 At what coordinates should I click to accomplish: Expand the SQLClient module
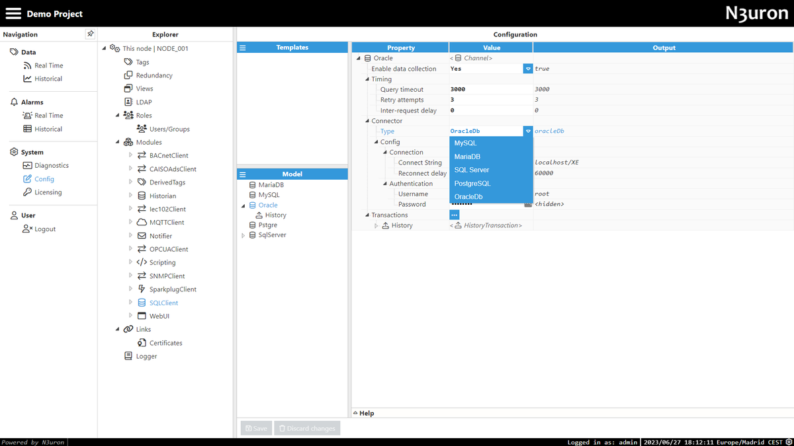(x=130, y=303)
